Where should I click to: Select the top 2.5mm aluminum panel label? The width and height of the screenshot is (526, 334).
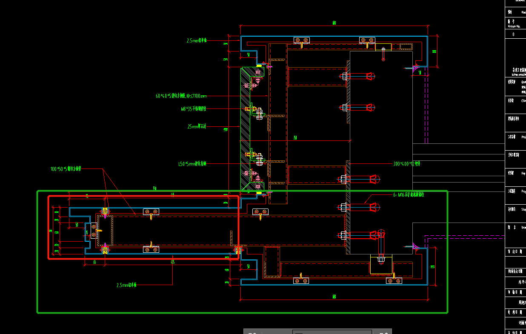coord(197,41)
